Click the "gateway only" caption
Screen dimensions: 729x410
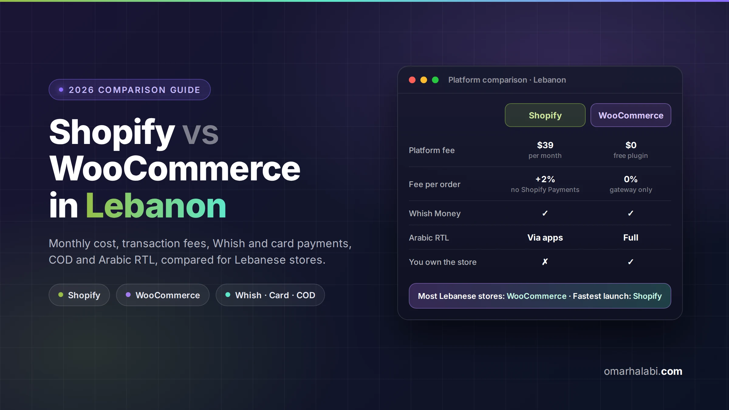631,190
